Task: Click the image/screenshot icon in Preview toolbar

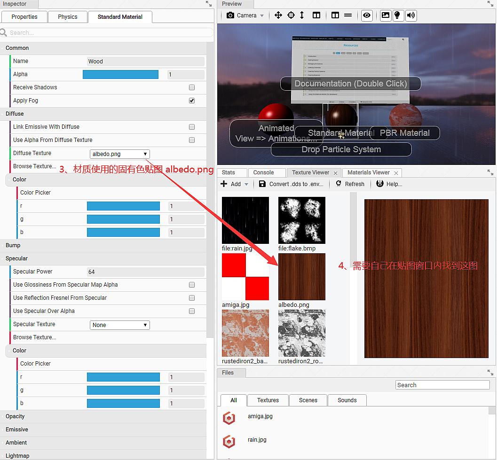Action: pyautogui.click(x=386, y=15)
